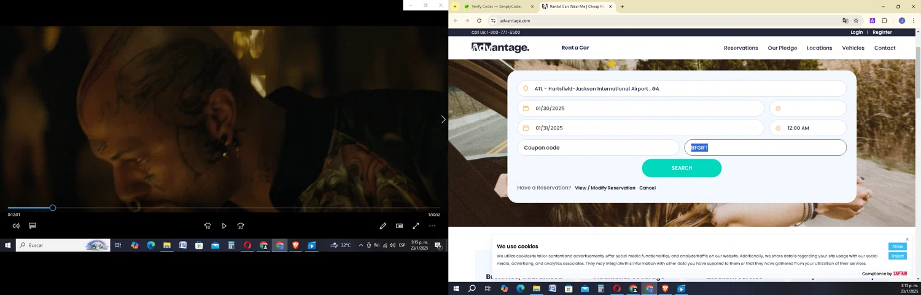Image resolution: width=921 pixels, height=295 pixels.
Task: Click the Register link
Action: 882,33
